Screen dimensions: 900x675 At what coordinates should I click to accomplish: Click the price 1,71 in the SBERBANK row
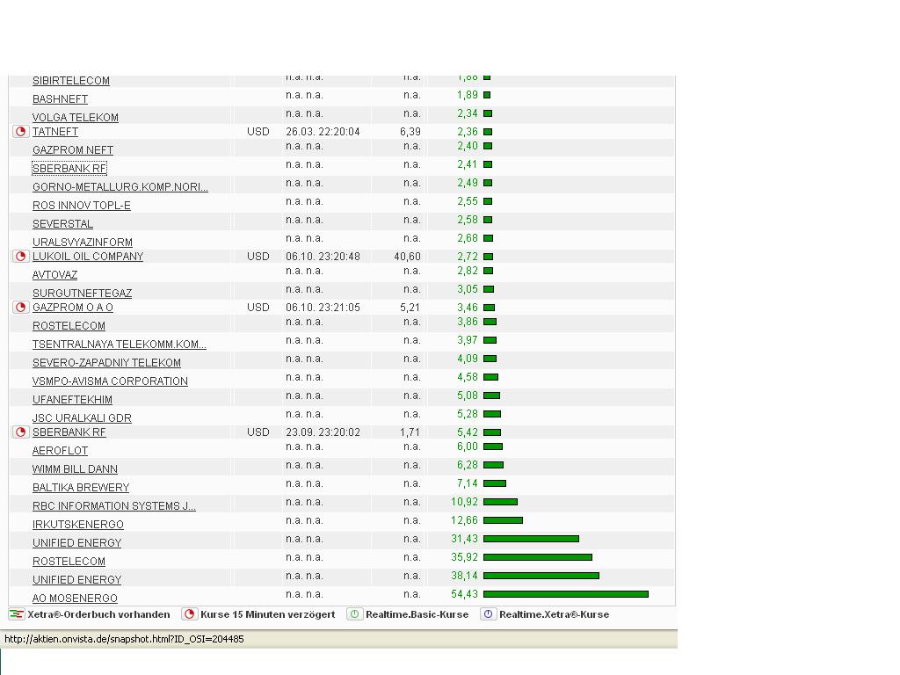[410, 432]
